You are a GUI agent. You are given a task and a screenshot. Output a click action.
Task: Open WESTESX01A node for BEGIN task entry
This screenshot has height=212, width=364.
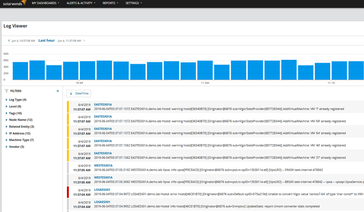pyautogui.click(x=103, y=177)
